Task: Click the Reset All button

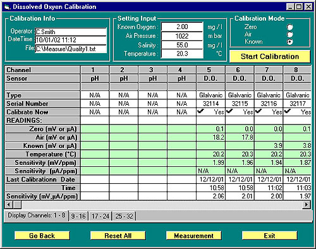Action: (x=118, y=236)
